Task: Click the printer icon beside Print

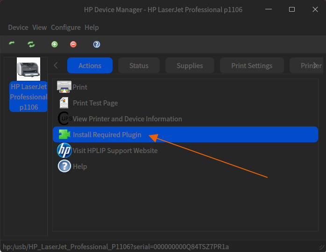Action: coord(64,87)
